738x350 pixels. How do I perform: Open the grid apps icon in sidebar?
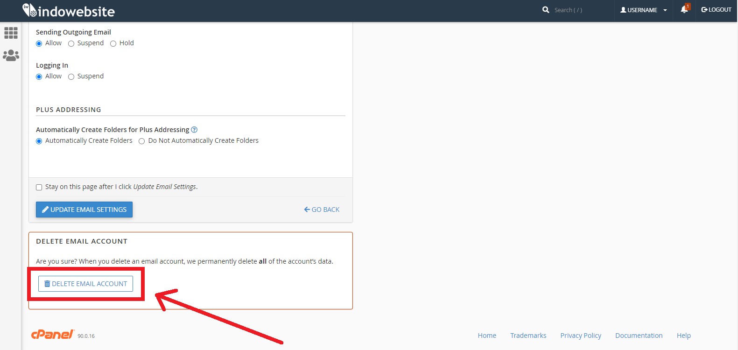click(11, 33)
